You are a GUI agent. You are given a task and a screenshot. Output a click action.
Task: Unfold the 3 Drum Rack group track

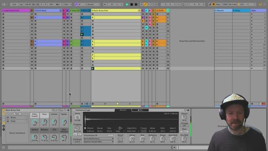pyautogui.click(x=60, y=10)
